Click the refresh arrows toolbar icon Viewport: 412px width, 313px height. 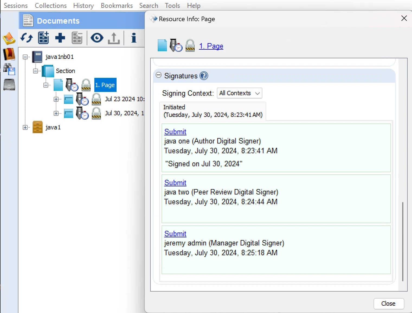(x=27, y=38)
